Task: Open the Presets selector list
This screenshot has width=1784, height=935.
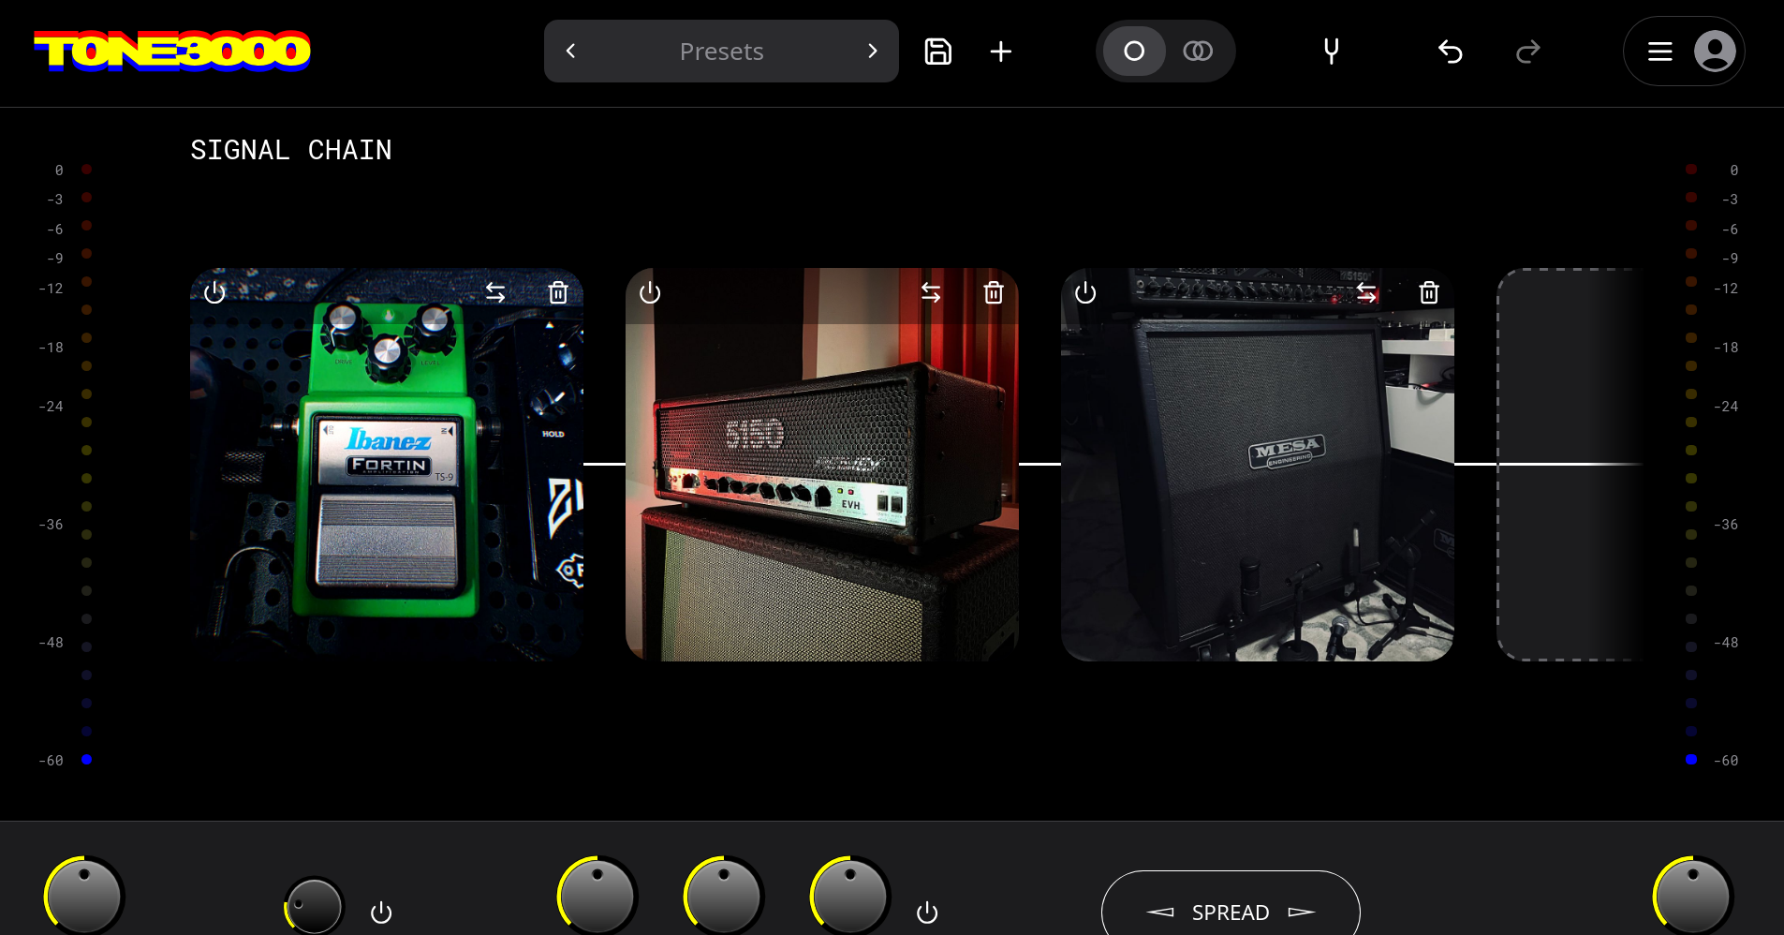Action: pyautogui.click(x=721, y=52)
